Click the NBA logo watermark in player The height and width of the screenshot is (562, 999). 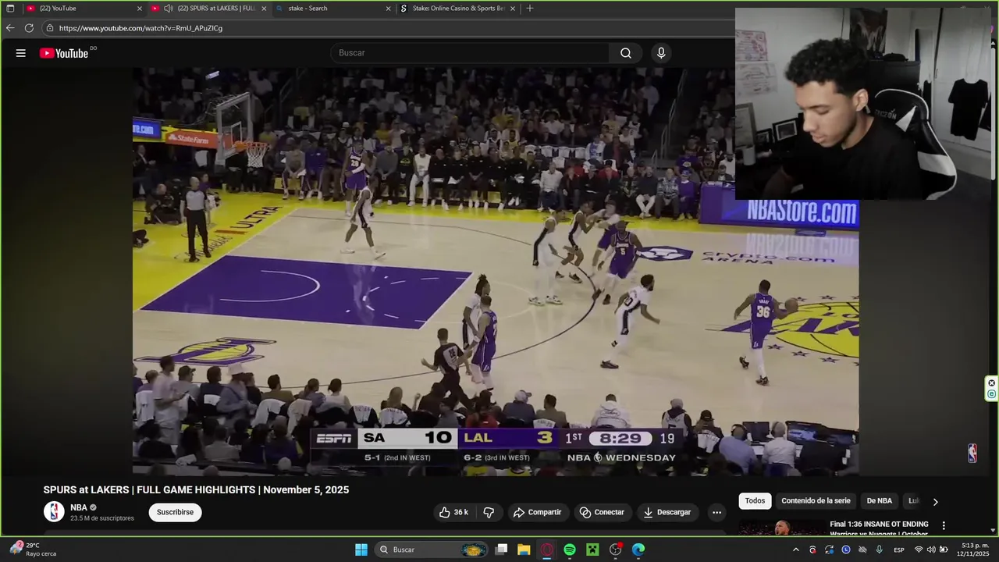coord(972,454)
